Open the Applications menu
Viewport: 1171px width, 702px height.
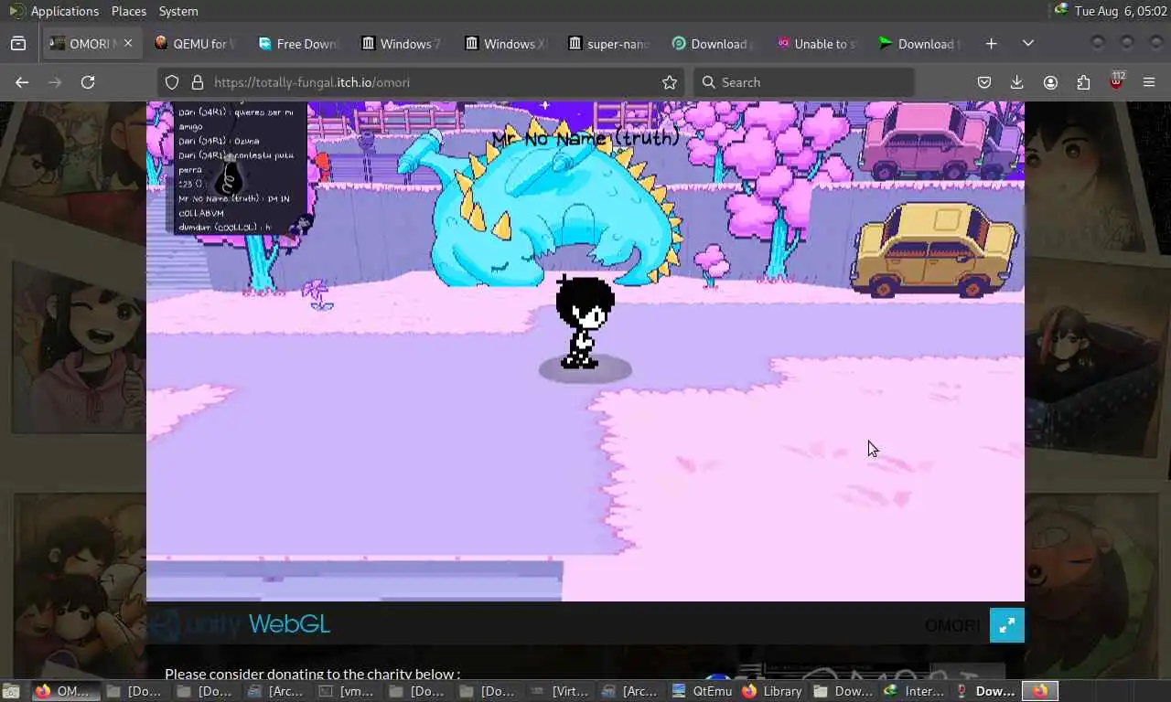click(64, 11)
